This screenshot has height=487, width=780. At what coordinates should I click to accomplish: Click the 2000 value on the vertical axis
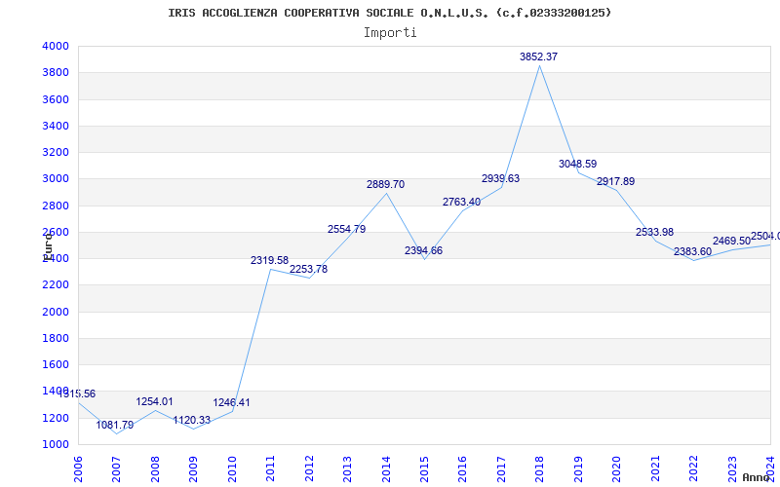point(56,312)
